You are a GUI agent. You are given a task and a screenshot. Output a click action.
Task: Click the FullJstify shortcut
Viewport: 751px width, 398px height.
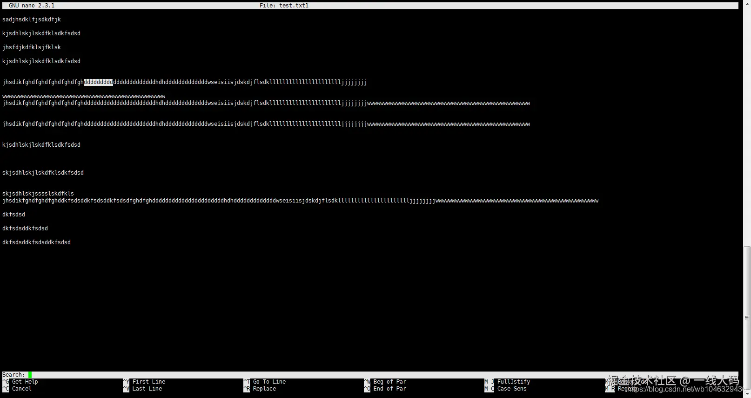pos(507,382)
